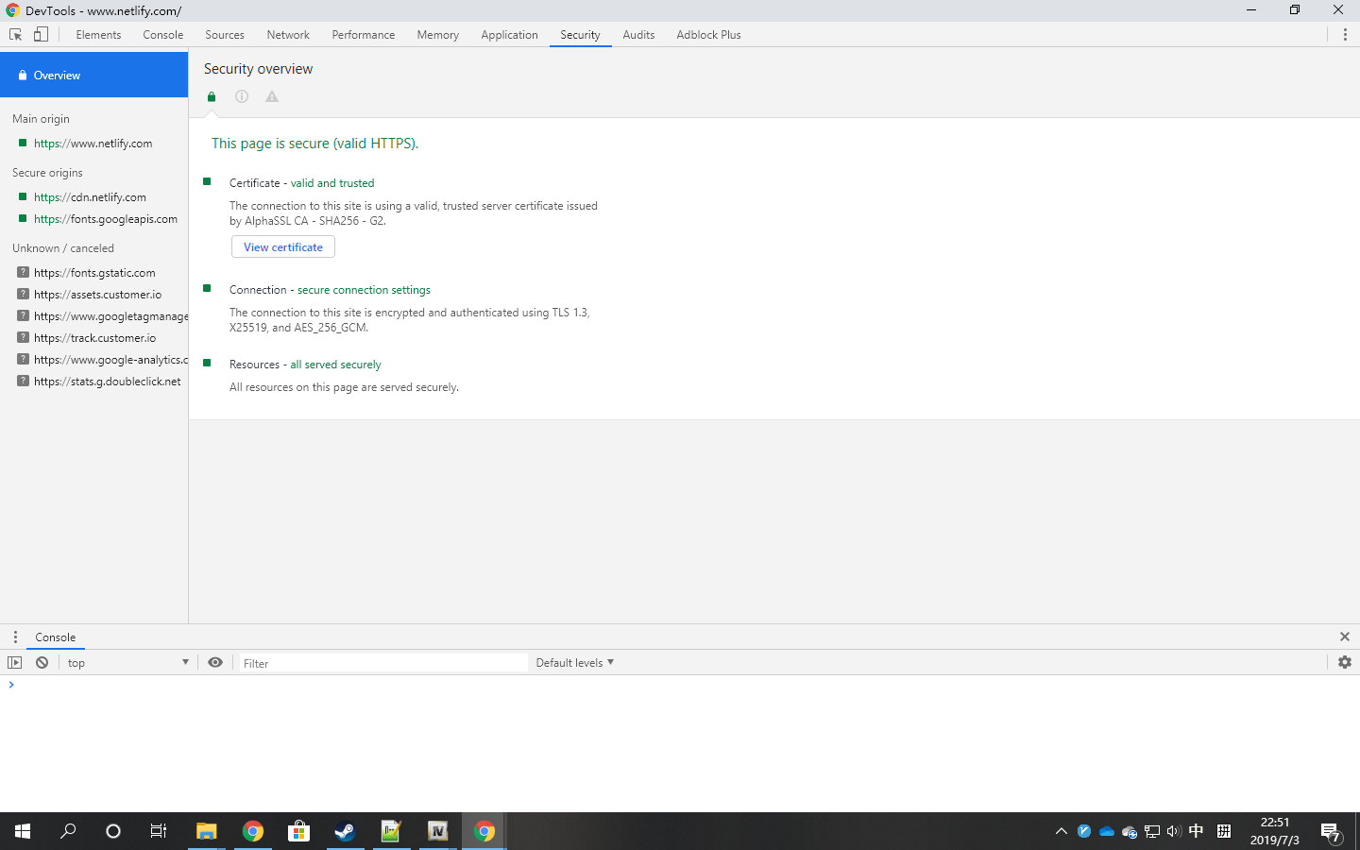Focus the console Filter input field

pos(382,663)
